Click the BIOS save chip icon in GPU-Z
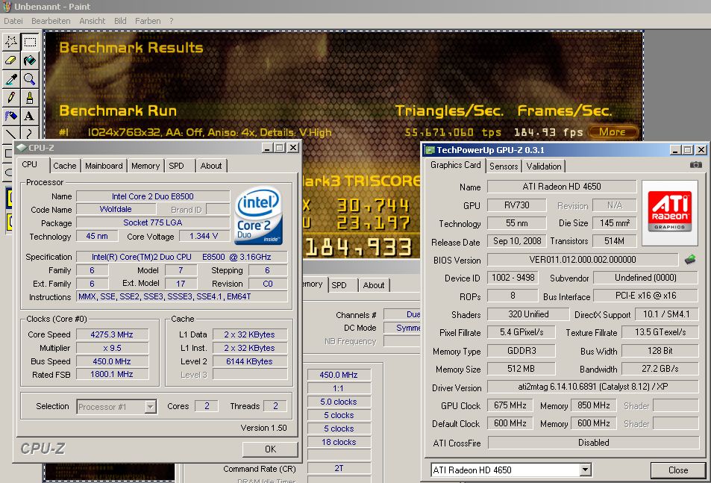This screenshot has width=711, height=483. click(690, 259)
